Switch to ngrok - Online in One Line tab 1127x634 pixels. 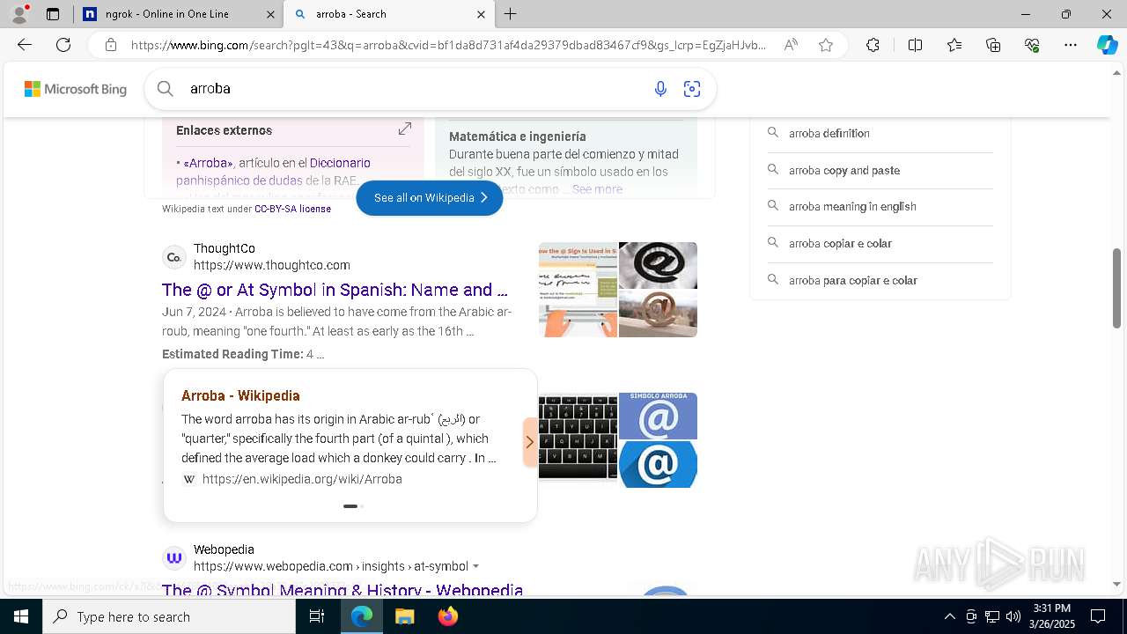click(x=178, y=14)
